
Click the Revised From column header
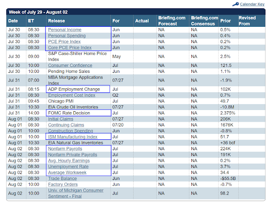coord(247,21)
